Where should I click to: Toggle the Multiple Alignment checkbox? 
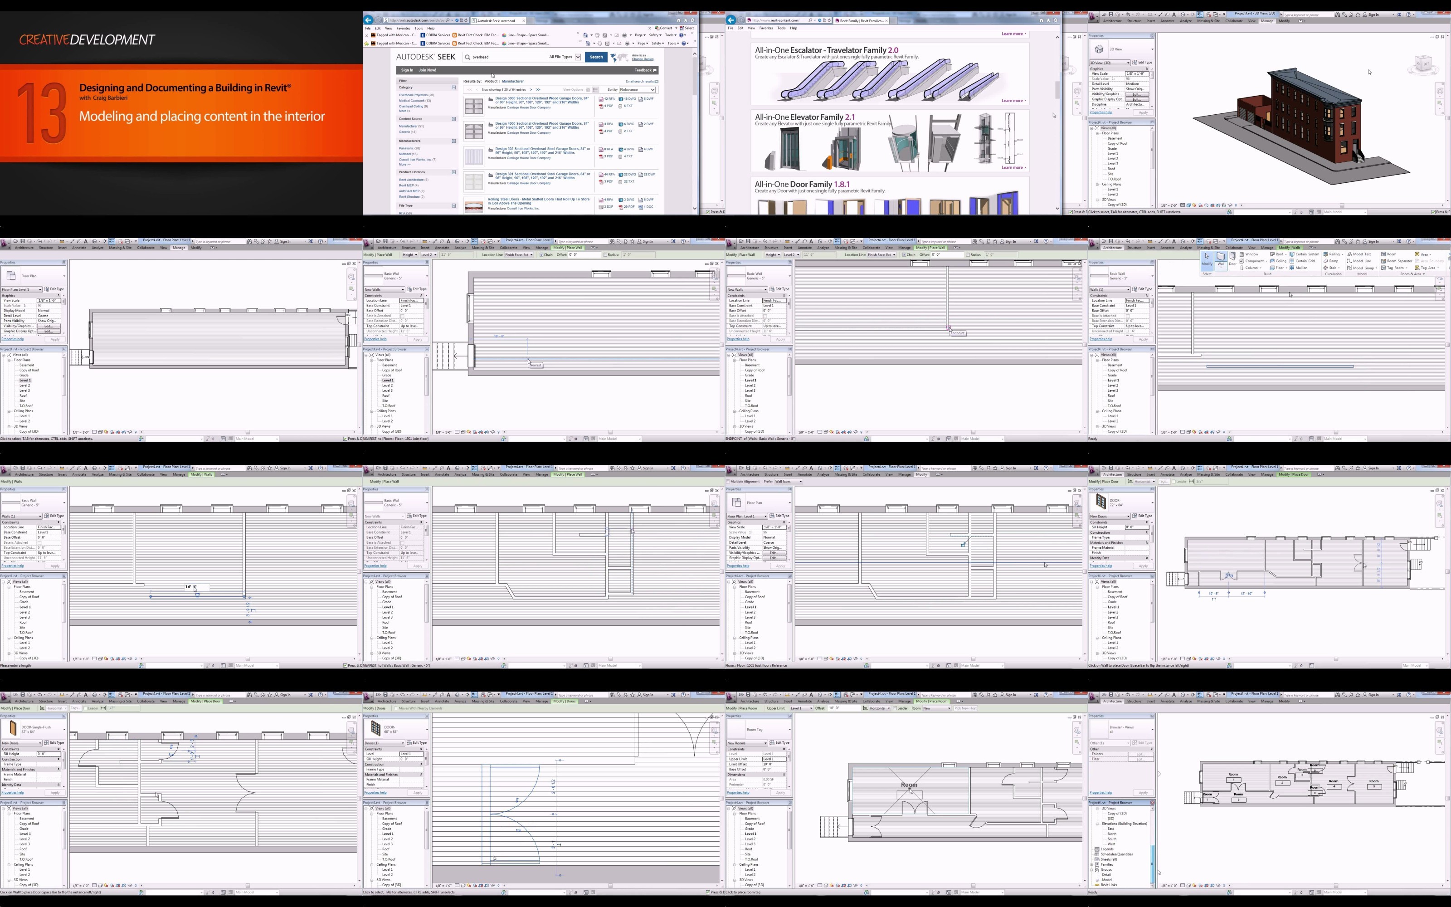pos(729,481)
